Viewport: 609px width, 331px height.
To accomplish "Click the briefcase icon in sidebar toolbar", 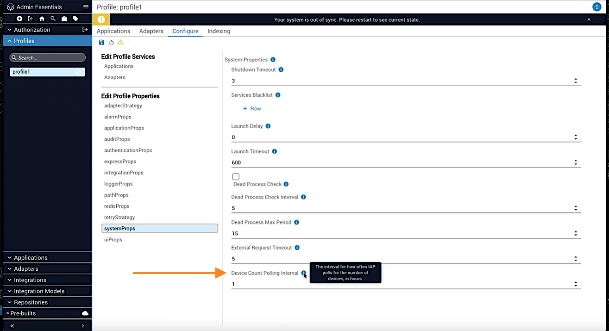I will [x=64, y=19].
